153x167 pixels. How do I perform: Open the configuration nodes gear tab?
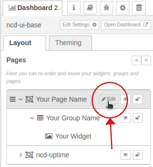tap(123, 8)
